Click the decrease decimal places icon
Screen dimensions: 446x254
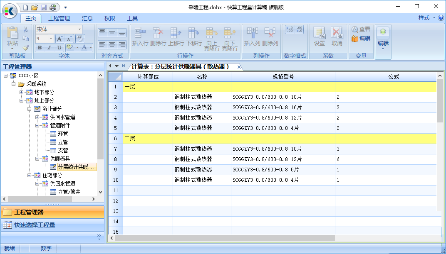coord(300,29)
